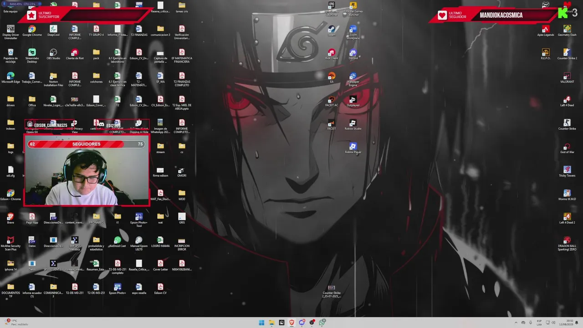583x328 pixels.
Task: Open Papelera de reciclaje
Action: (x=10, y=56)
